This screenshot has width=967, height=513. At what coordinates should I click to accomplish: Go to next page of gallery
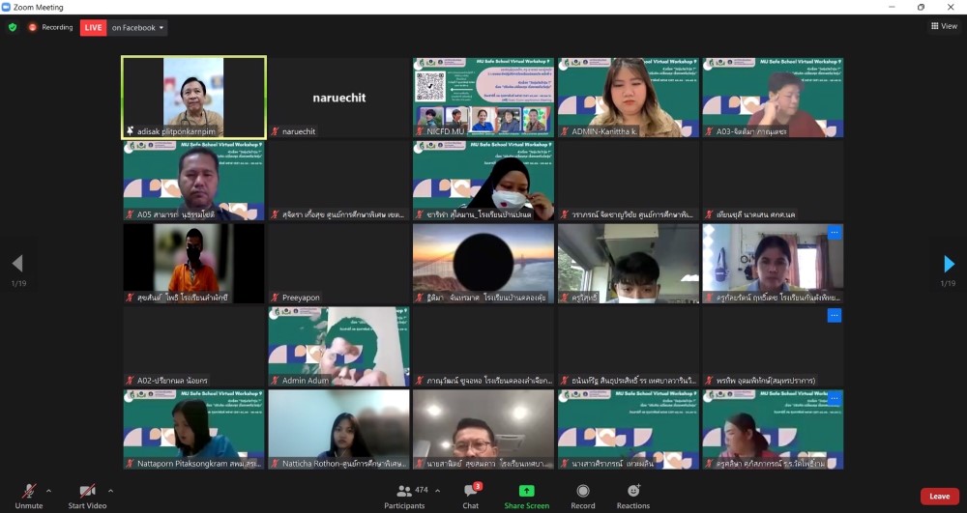(x=949, y=264)
